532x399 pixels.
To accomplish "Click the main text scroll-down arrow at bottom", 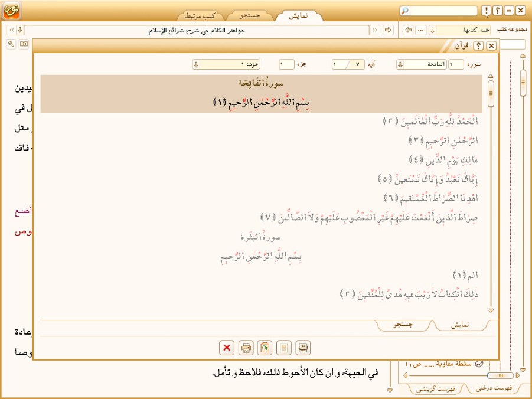I will tap(390, 391).
